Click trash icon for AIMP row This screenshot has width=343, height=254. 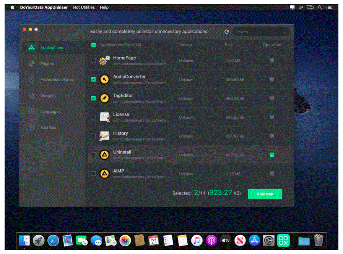tap(272, 174)
